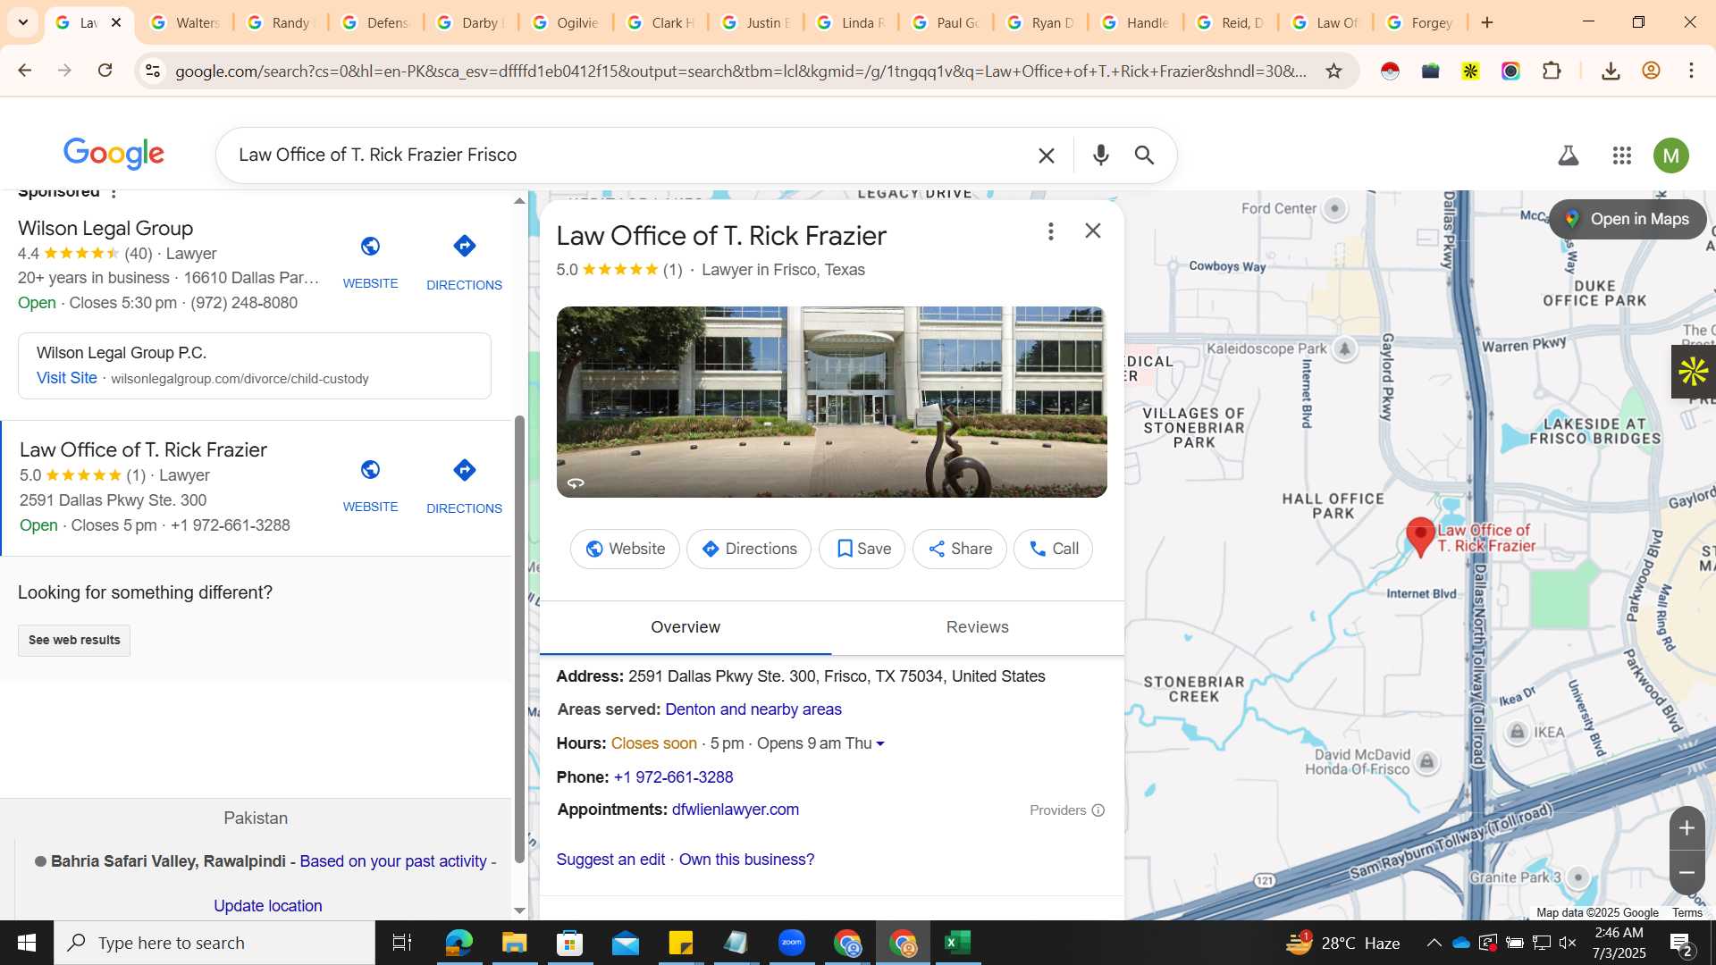Open the notification center icon
1716x965 pixels.
click(1680, 943)
